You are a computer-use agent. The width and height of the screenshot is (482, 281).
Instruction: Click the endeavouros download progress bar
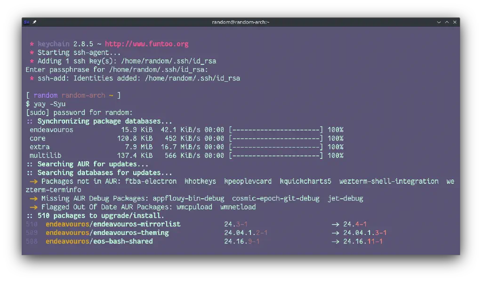(x=276, y=130)
